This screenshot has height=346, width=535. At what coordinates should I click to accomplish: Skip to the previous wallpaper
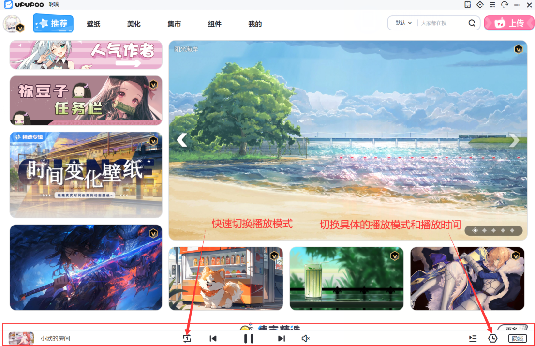click(x=213, y=338)
